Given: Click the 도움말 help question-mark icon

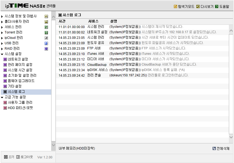Looking at the screenshot, I should tap(217, 6).
